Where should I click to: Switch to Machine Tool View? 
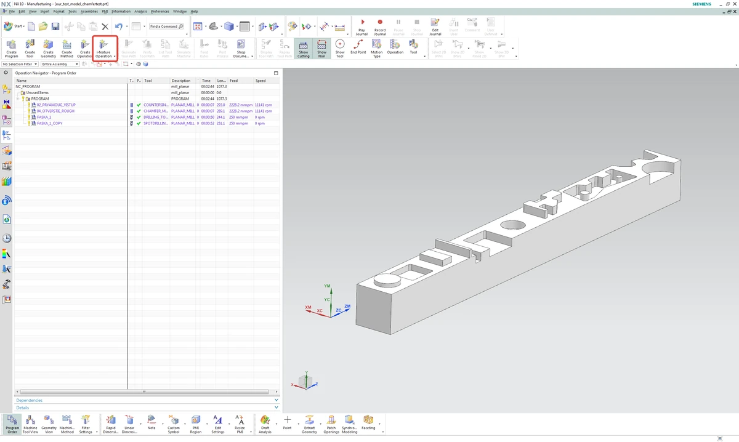(30, 424)
